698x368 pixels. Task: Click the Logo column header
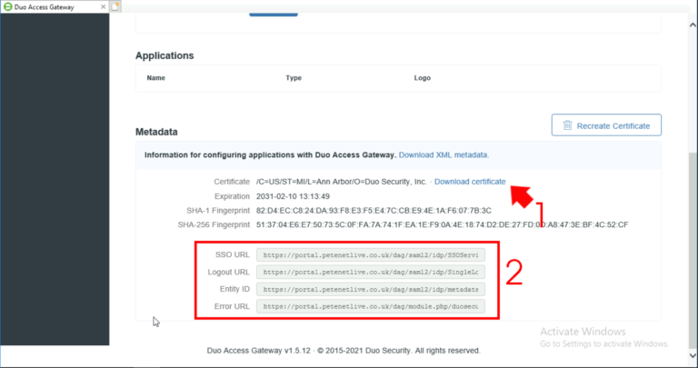click(422, 78)
